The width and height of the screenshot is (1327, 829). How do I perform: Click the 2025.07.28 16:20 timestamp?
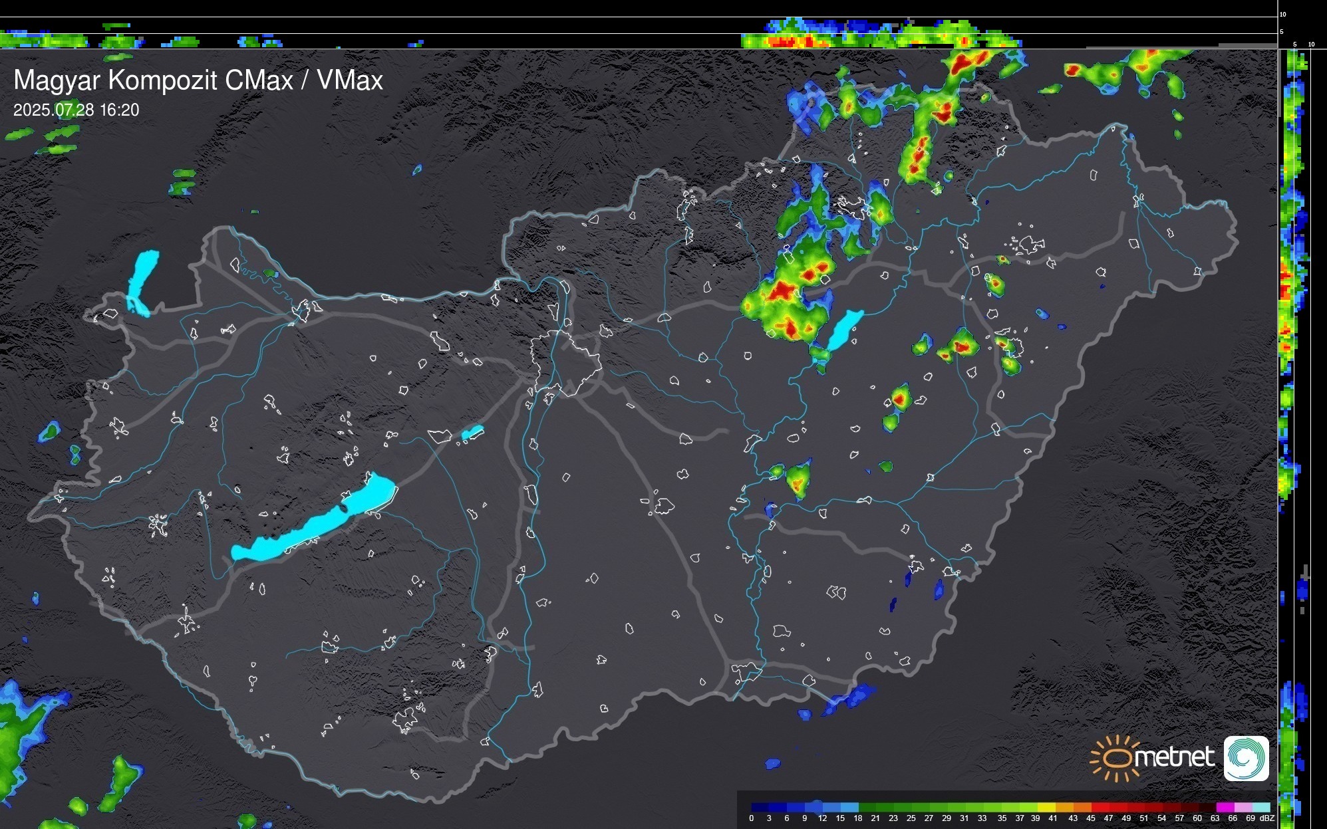tap(76, 110)
